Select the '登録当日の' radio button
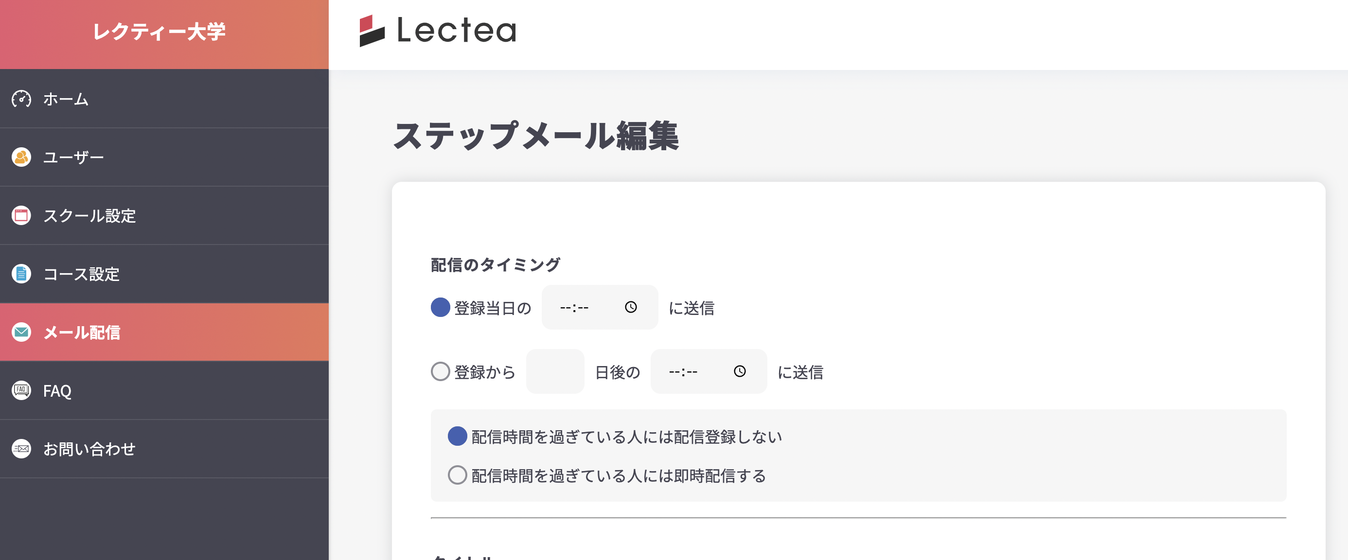Image resolution: width=1348 pixels, height=560 pixels. (x=441, y=307)
